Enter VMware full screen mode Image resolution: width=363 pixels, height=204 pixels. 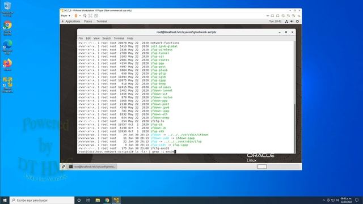(90, 16)
